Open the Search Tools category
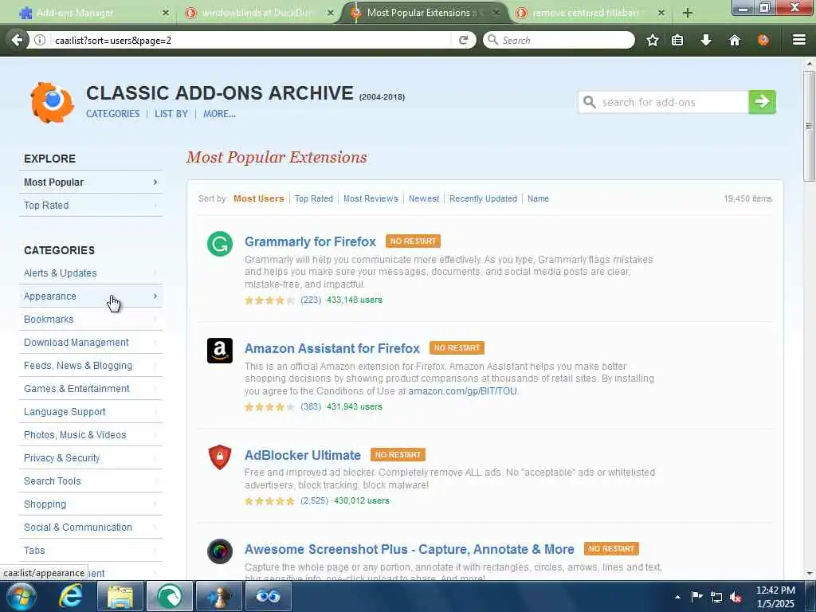 pos(91,481)
